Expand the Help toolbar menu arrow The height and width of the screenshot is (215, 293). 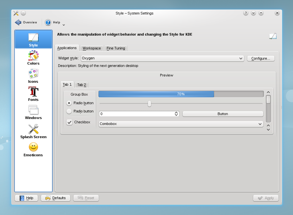(x=64, y=25)
